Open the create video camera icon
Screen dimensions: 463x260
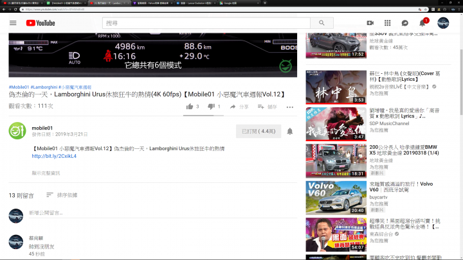coord(370,23)
